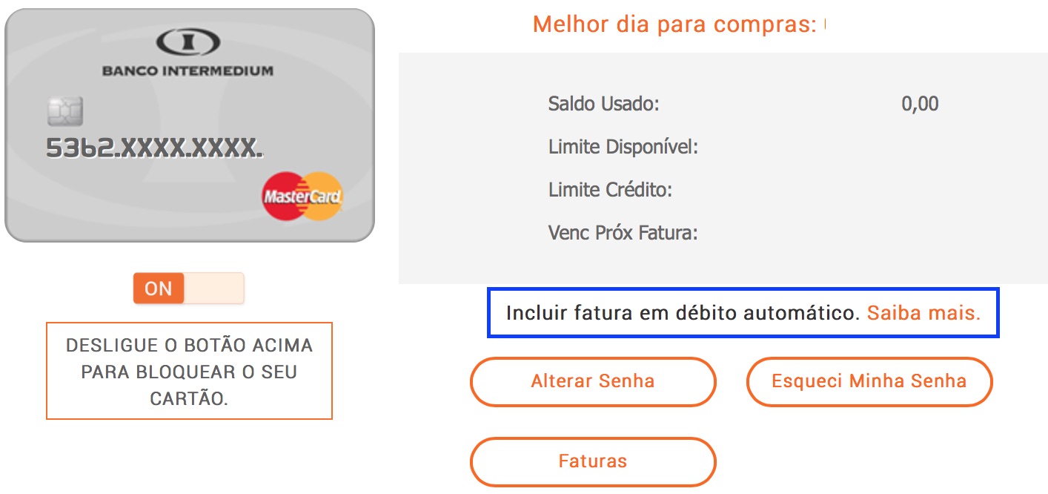Click the 0,00 balance value

click(920, 103)
